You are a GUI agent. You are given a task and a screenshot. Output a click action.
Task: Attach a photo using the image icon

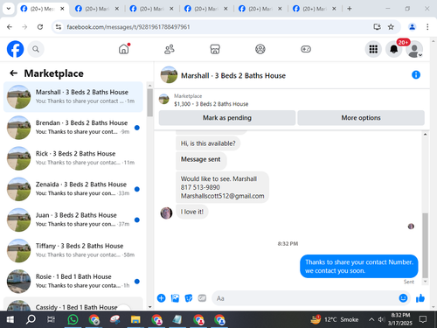[x=175, y=298]
